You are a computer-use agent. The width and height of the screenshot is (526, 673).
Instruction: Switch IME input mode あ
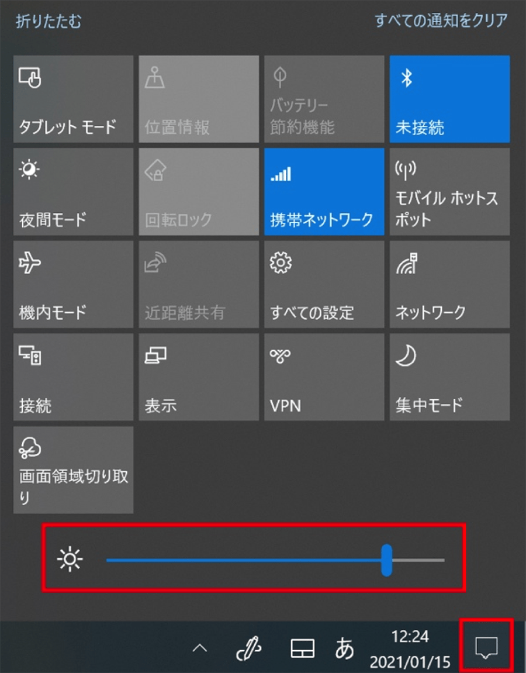344,648
